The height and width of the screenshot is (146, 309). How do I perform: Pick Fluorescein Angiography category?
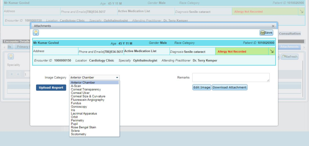click(x=94, y=100)
